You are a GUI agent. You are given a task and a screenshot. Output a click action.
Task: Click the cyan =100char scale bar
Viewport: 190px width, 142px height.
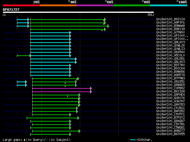tap(133, 140)
